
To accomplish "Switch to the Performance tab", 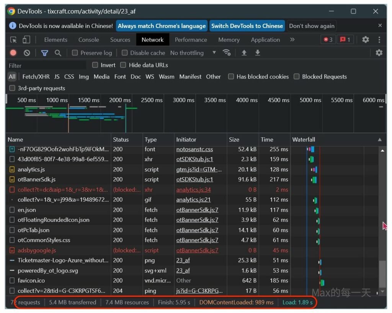I will coord(191,40).
